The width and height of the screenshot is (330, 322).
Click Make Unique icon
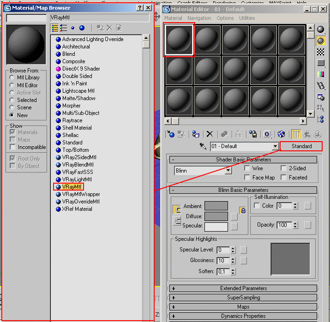click(x=238, y=134)
